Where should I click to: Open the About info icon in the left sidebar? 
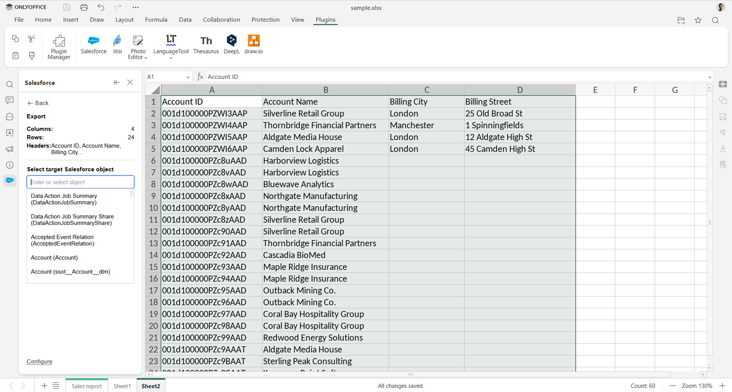10,165
